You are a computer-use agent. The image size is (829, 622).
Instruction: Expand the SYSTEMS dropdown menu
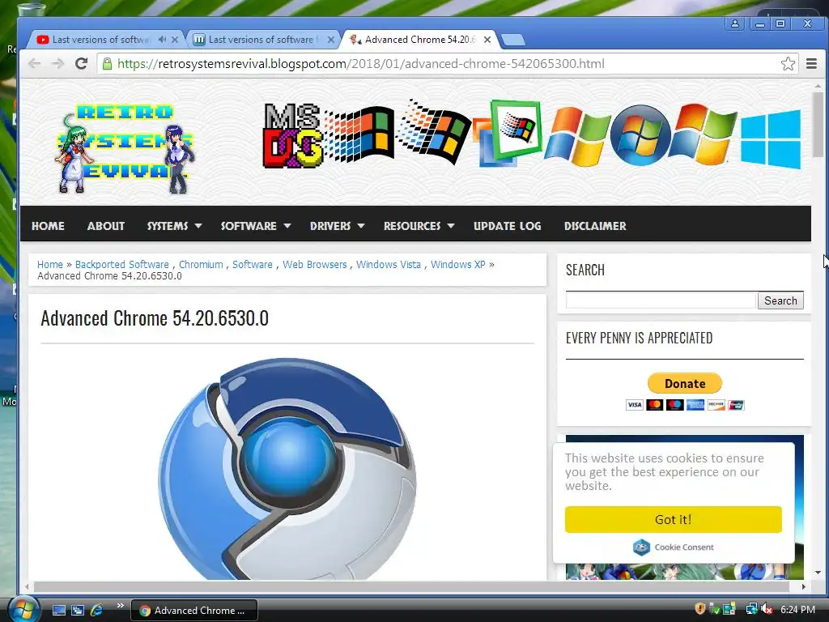click(x=175, y=226)
